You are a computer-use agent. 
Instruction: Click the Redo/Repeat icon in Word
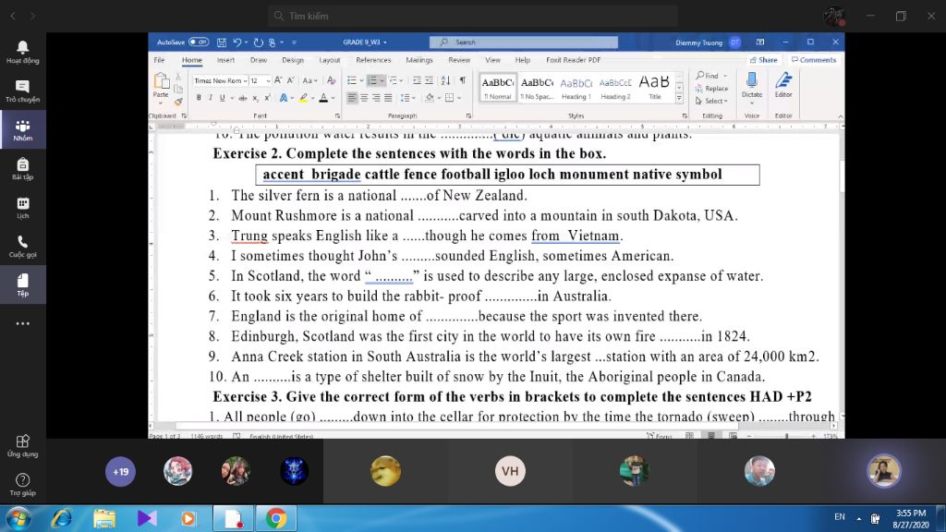coord(259,42)
